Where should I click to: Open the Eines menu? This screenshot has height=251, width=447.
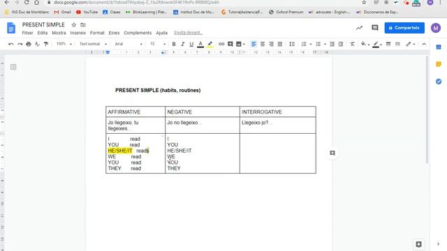114,33
